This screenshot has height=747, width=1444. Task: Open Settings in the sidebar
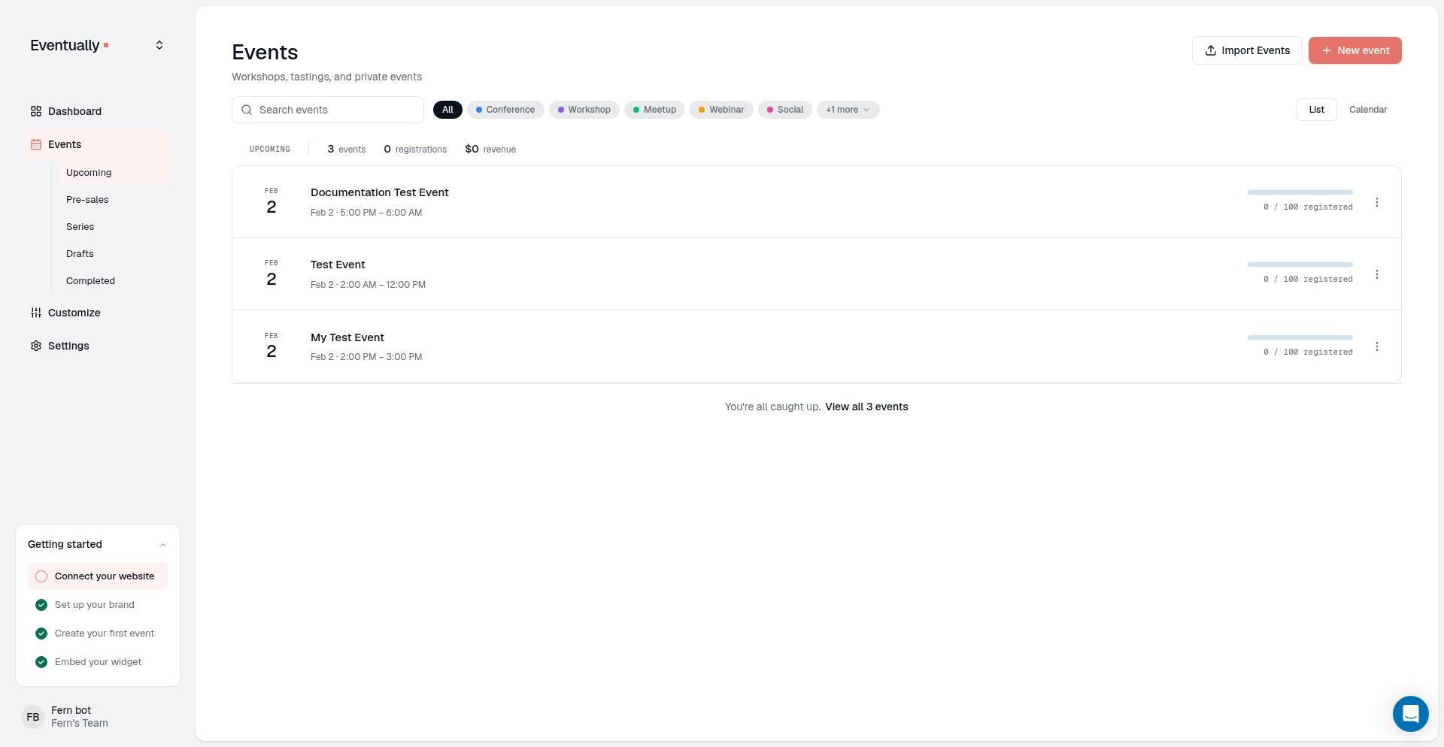click(x=98, y=346)
